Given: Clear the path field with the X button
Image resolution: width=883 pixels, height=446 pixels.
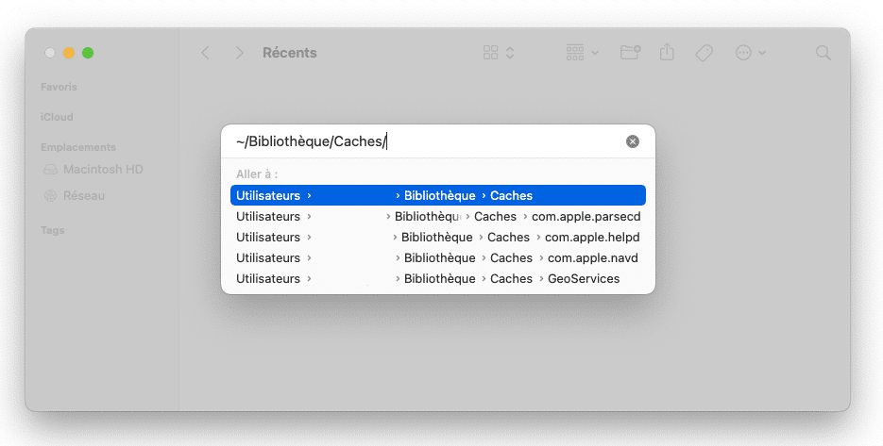Looking at the screenshot, I should (x=633, y=141).
